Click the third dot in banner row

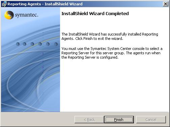(32, 44)
